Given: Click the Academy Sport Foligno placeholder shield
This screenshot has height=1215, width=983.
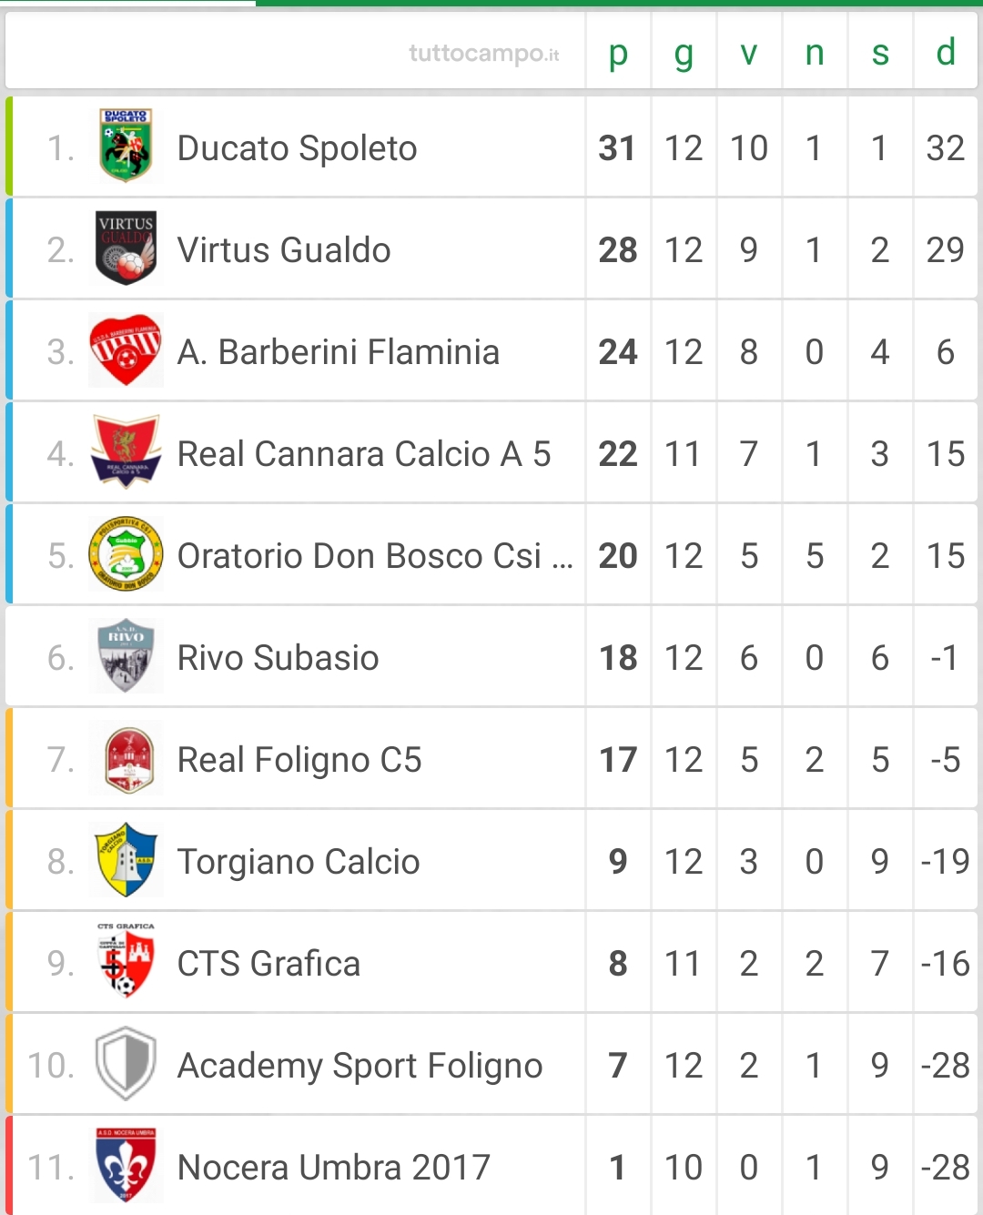Looking at the screenshot, I should coord(126,1063).
